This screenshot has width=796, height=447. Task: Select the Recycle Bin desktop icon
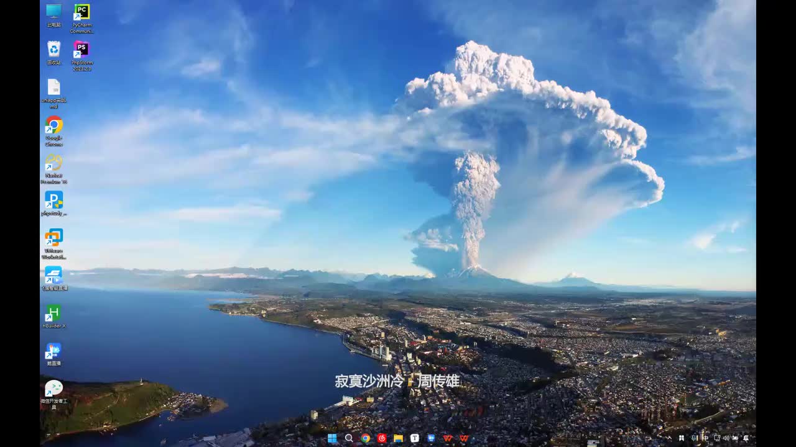point(54,53)
